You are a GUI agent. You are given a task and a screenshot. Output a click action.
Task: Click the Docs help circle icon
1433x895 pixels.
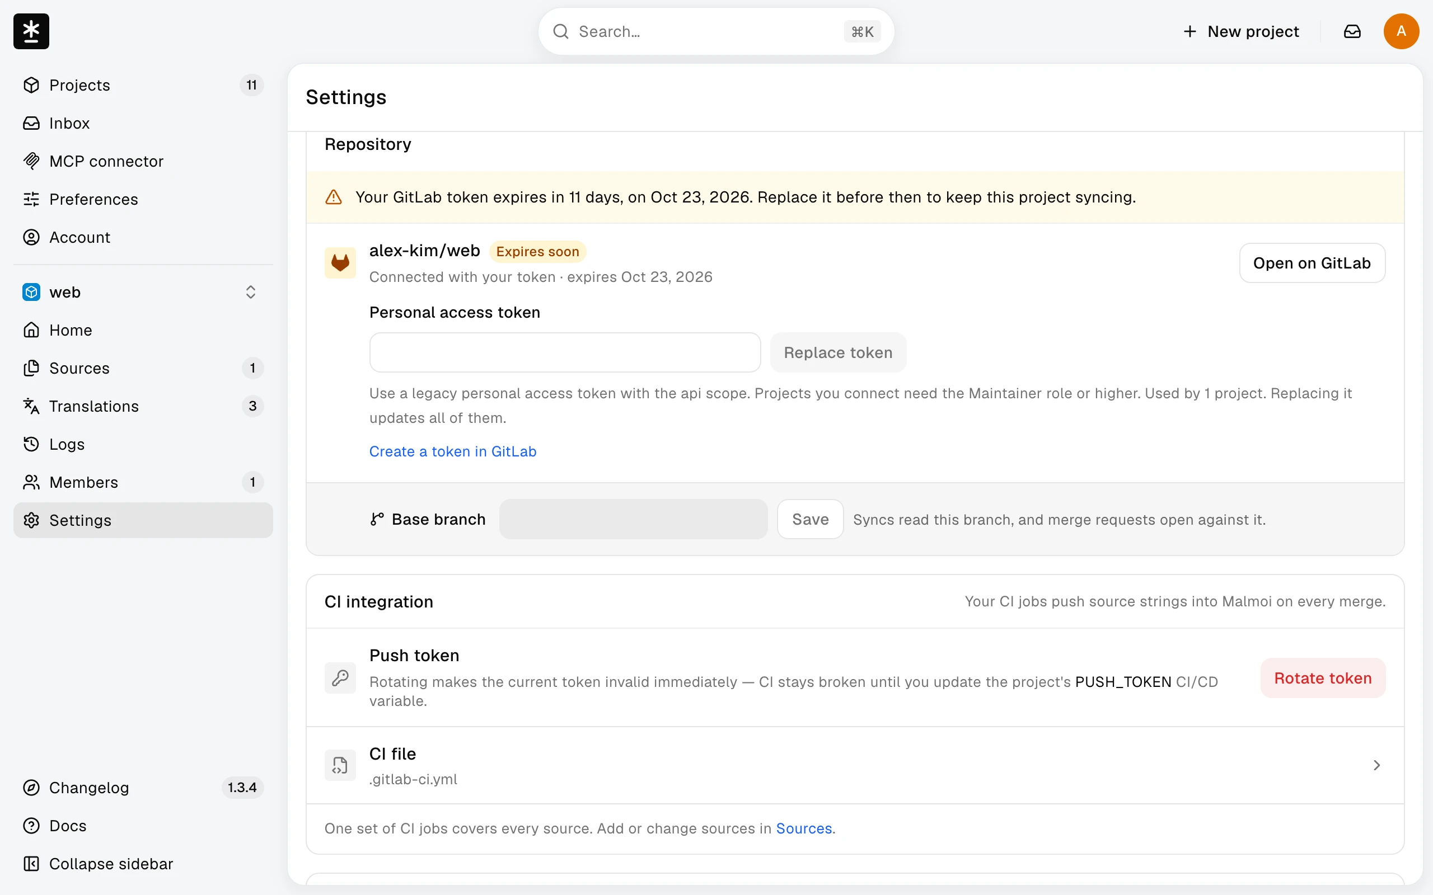pos(31,826)
